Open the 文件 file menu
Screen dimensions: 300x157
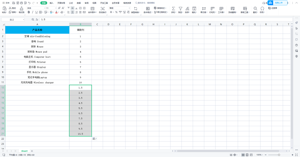[6, 3]
